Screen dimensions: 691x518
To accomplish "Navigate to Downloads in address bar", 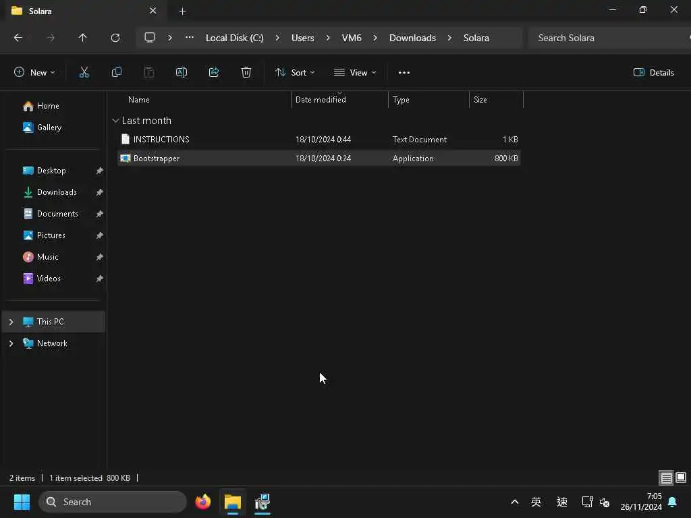I will (x=412, y=38).
